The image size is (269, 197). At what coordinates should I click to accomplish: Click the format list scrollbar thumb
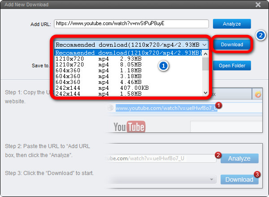[x=205, y=64]
